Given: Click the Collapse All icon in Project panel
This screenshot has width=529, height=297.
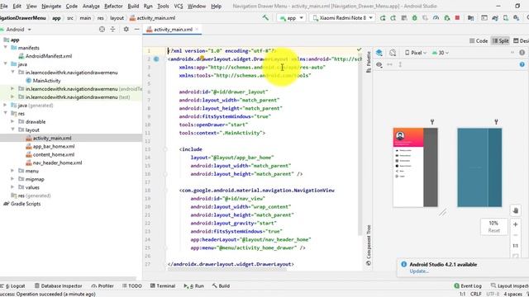Looking at the screenshot, I should [x=112, y=30].
